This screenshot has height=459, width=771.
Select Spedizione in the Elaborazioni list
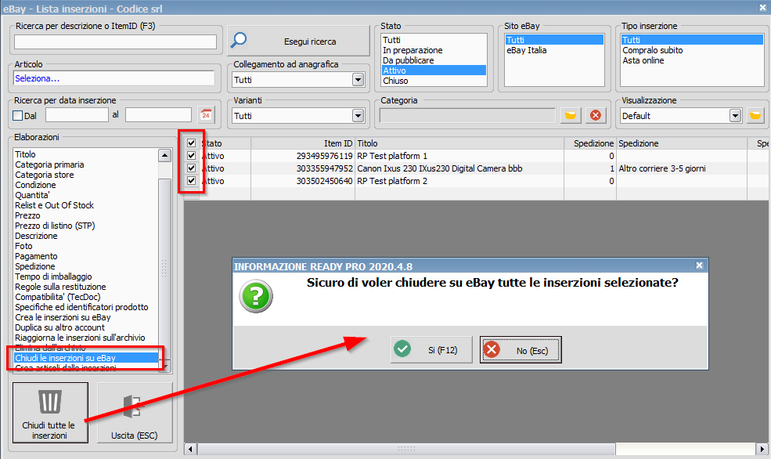pos(85,266)
